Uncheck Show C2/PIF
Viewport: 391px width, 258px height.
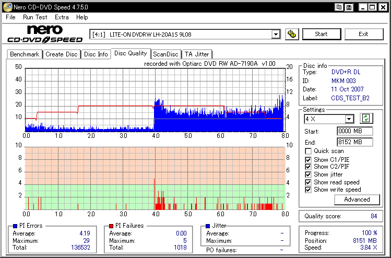[308, 167]
